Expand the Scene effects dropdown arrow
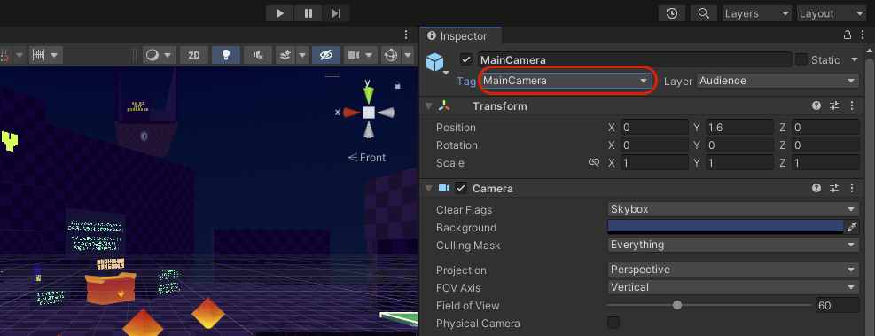 [x=302, y=55]
